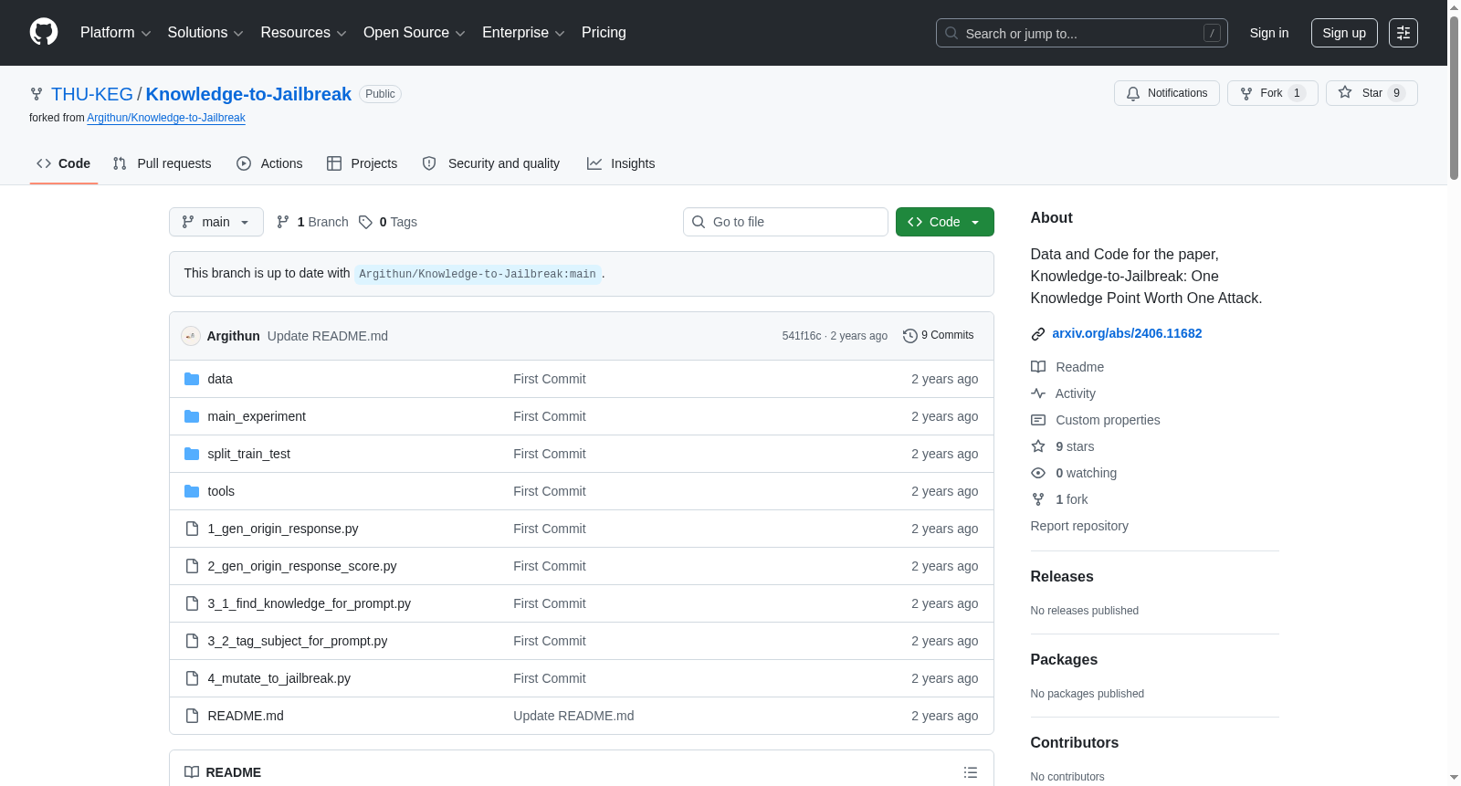Click the Go to file search field
The height and width of the screenshot is (786, 1461).
pyautogui.click(x=785, y=222)
